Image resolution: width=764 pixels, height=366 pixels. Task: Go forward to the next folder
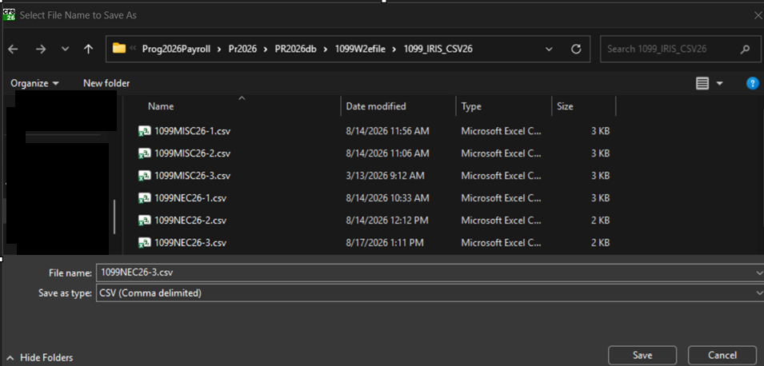pos(41,50)
